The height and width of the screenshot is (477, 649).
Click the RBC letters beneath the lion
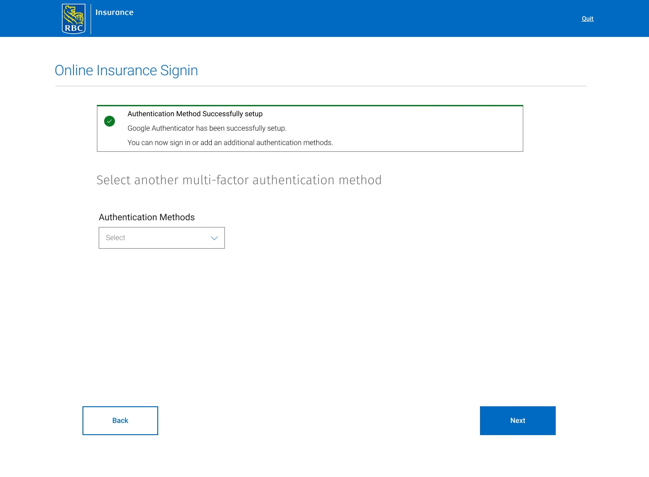[74, 28]
